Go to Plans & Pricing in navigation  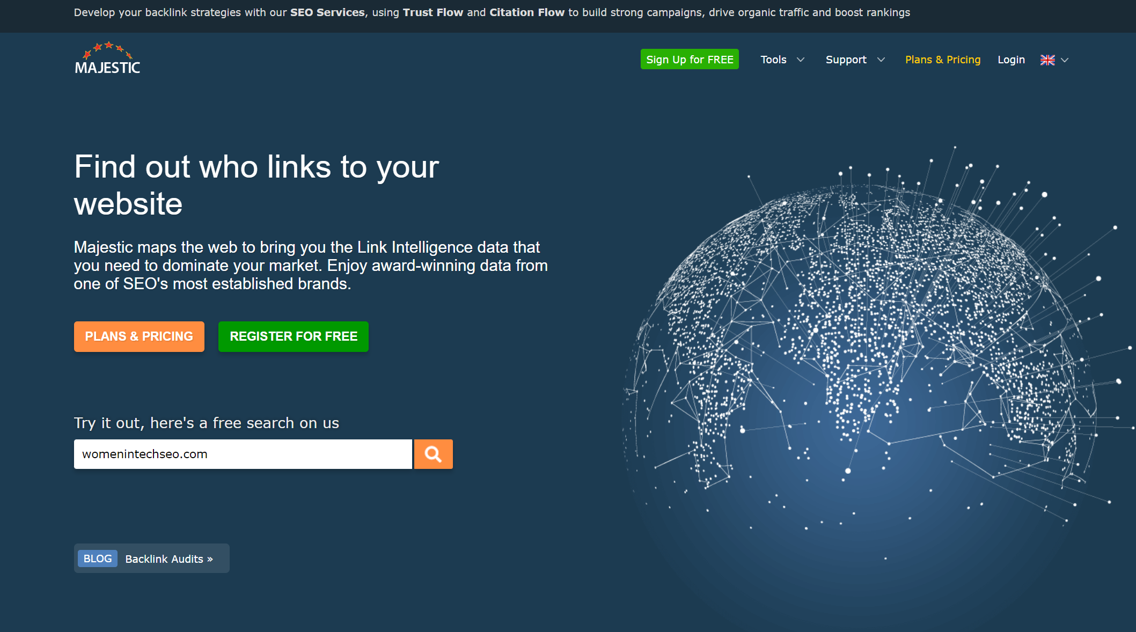pos(942,60)
